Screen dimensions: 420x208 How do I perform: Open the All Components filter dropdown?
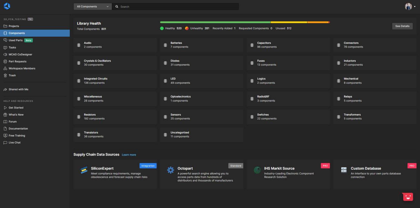click(93, 6)
